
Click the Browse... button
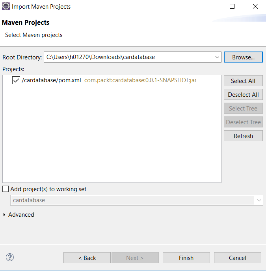pos(243,57)
